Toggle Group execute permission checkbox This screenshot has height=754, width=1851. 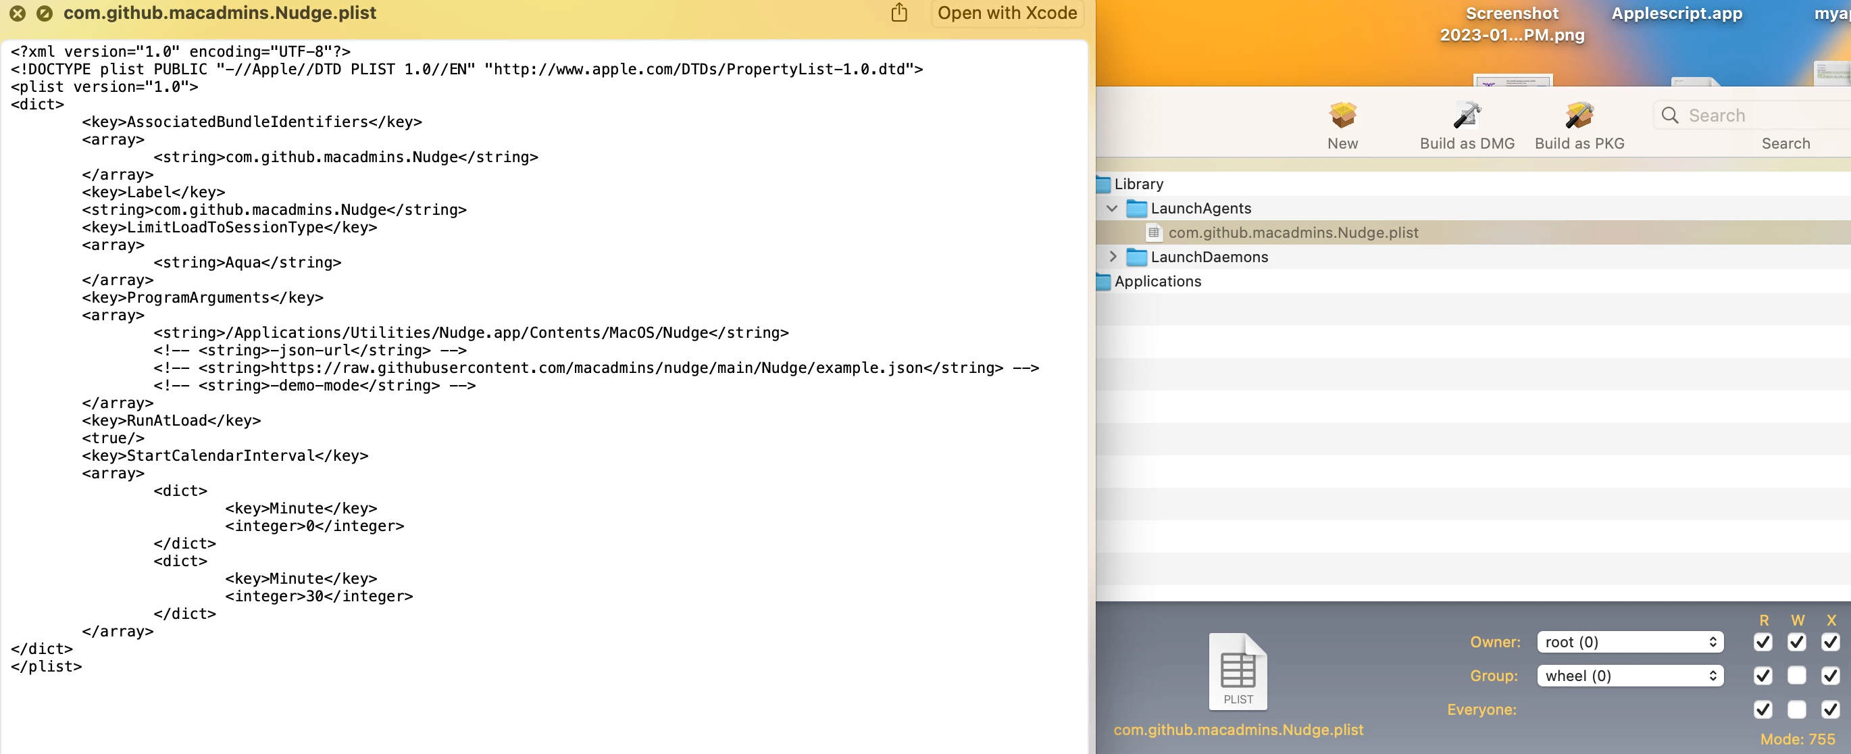point(1830,676)
